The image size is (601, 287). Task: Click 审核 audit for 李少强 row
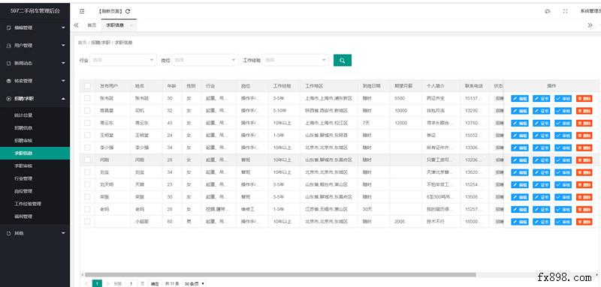coord(563,148)
